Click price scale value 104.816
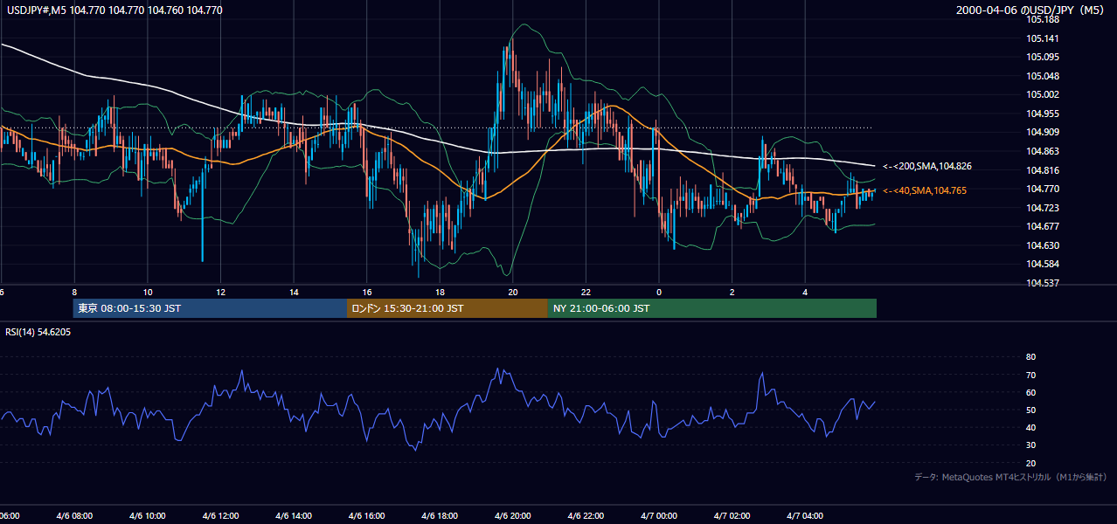1117x524 pixels. click(x=1042, y=170)
